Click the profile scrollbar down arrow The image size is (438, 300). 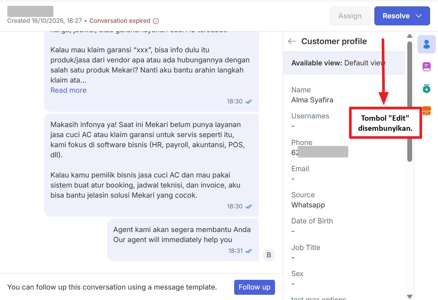click(x=410, y=296)
